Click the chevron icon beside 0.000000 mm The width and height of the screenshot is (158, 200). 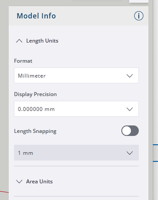coord(130,109)
